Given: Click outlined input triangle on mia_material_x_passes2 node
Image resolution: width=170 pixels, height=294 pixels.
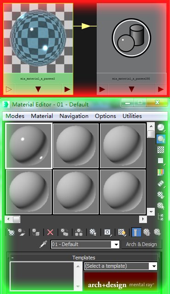Looking at the screenshot, I should 9,89.
